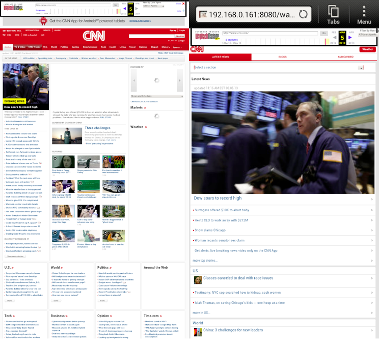Screen dimensions: 379x339
Task: Open Surrogate offered $10K to abort baby
Action: tap(222, 210)
